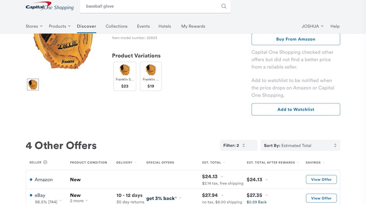Select the $19 Franklin product variation

click(x=151, y=76)
